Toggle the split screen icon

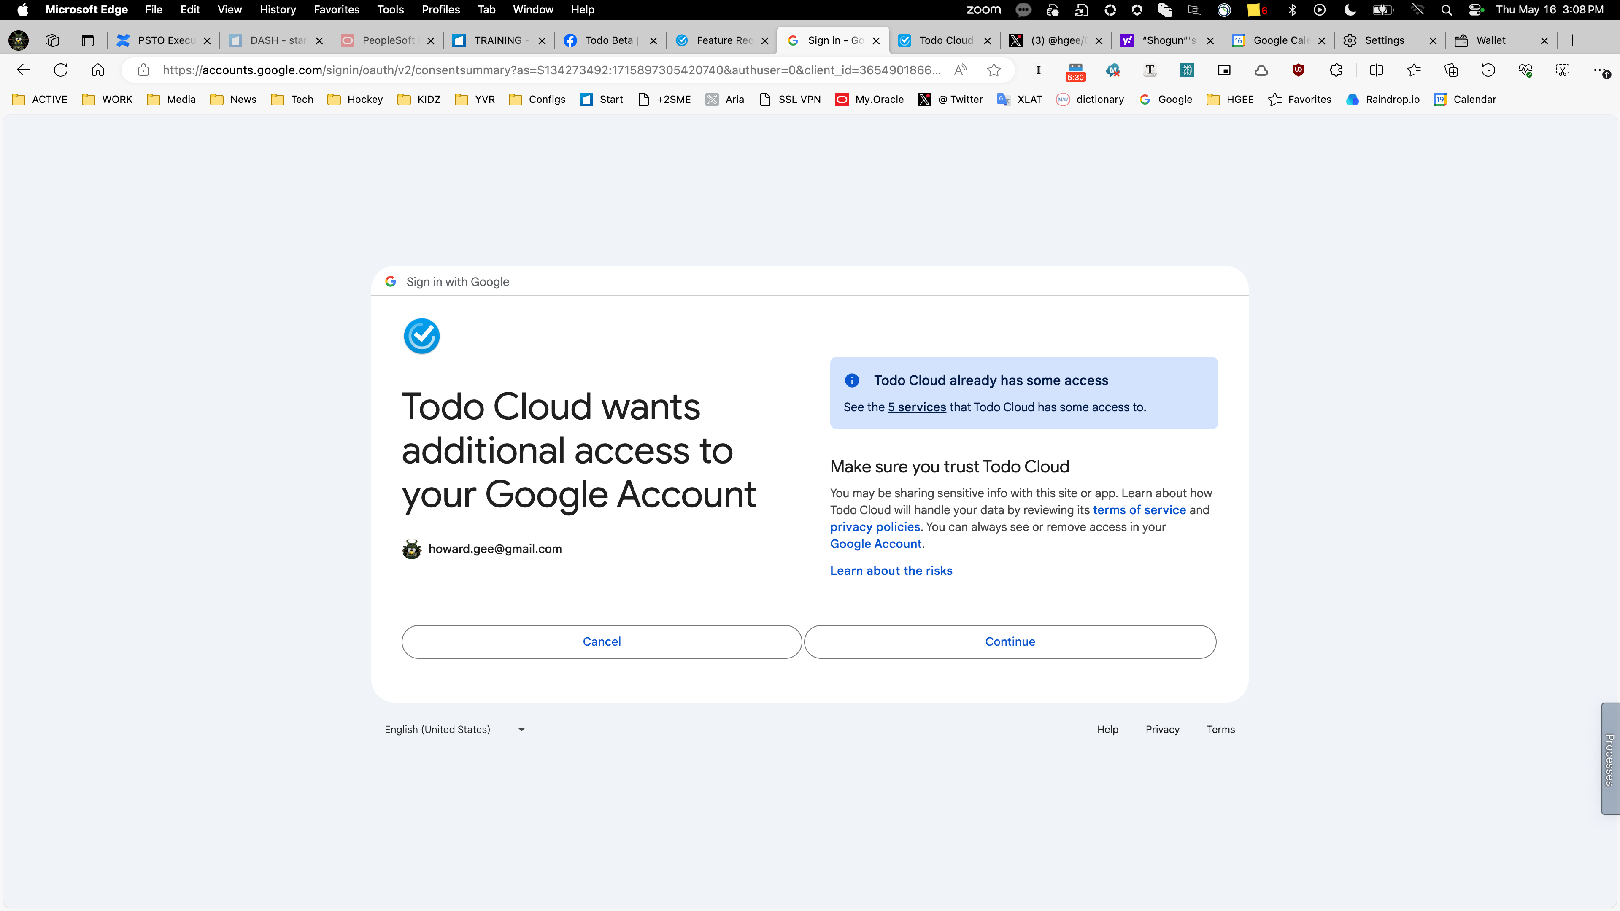point(1376,70)
